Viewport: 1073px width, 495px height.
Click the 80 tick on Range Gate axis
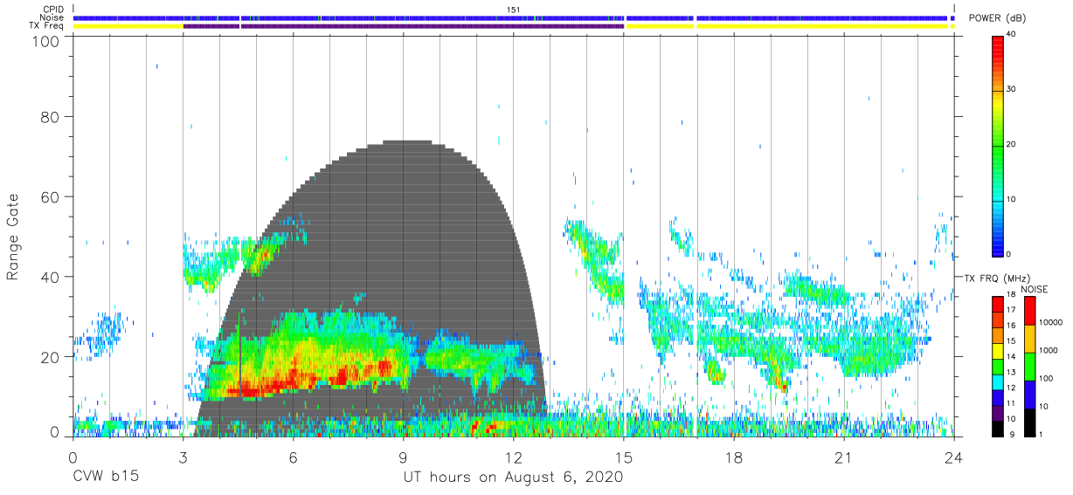(x=52, y=117)
